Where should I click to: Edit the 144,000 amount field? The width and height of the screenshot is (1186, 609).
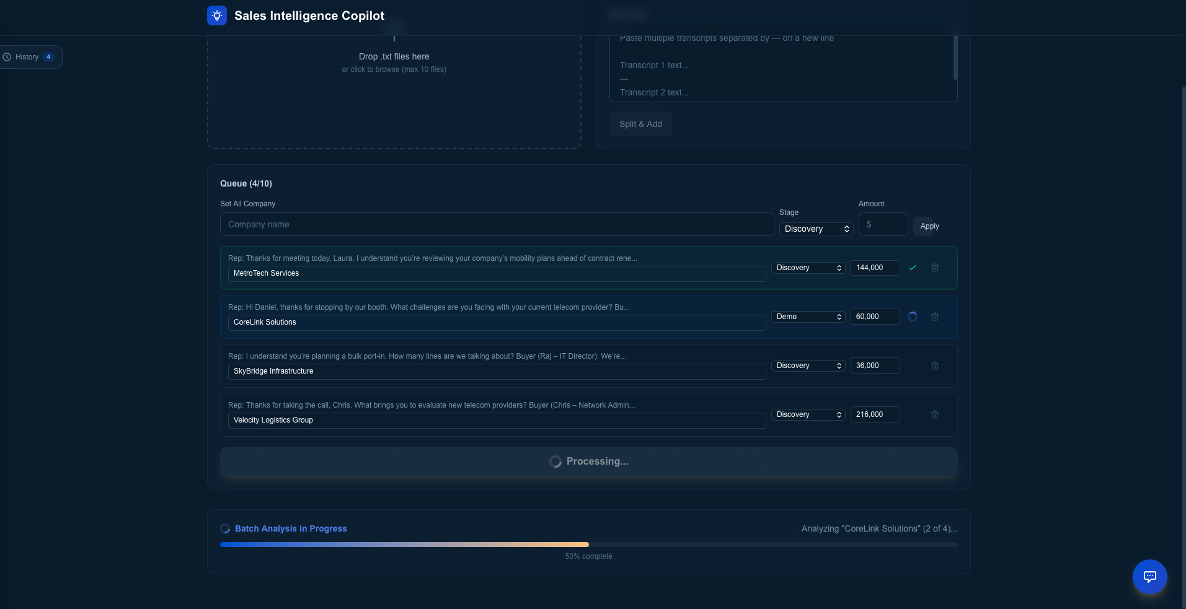[x=875, y=268]
